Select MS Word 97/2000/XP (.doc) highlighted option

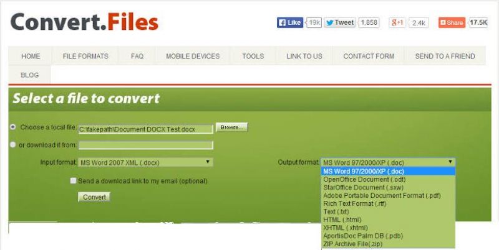tap(388, 171)
